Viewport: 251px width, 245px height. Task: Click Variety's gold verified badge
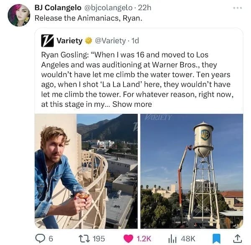[88, 41]
